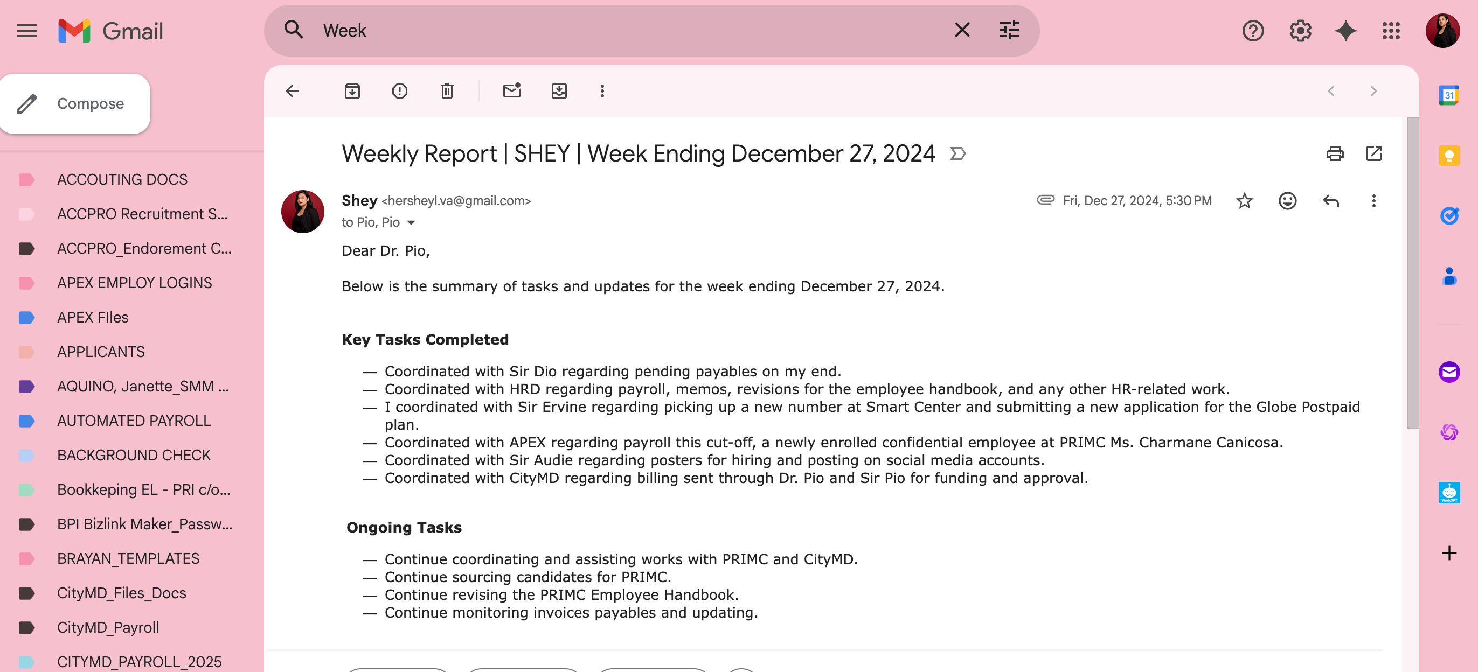Go back to the search results
The height and width of the screenshot is (672, 1478).
click(292, 90)
